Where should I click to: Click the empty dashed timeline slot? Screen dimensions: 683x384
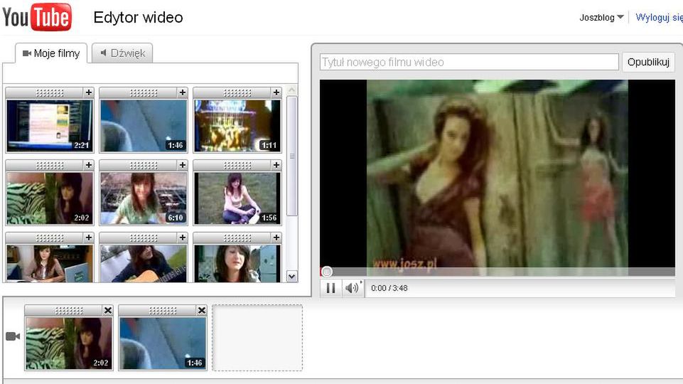pos(257,338)
